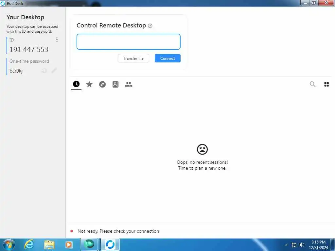Click the Not ready connection status text

tap(118, 231)
